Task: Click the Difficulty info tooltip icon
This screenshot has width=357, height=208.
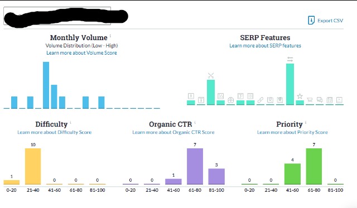Action: click(71, 123)
